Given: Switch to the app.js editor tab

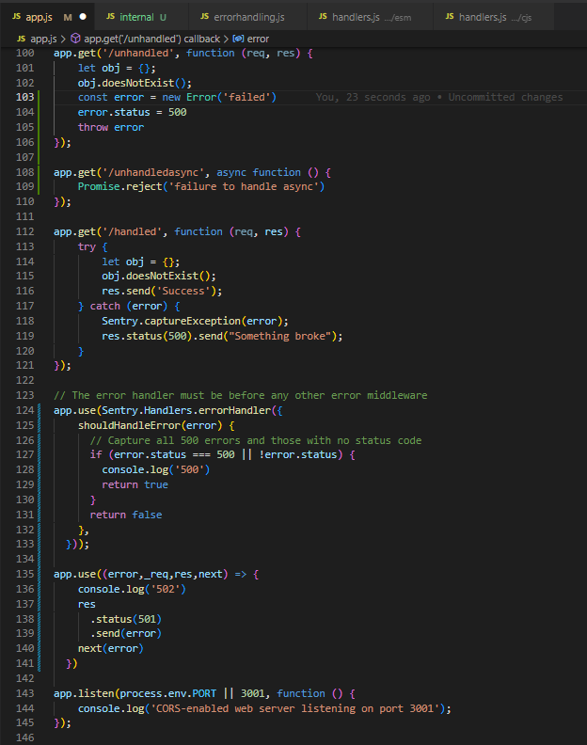Looking at the screenshot, I should coord(48,17).
